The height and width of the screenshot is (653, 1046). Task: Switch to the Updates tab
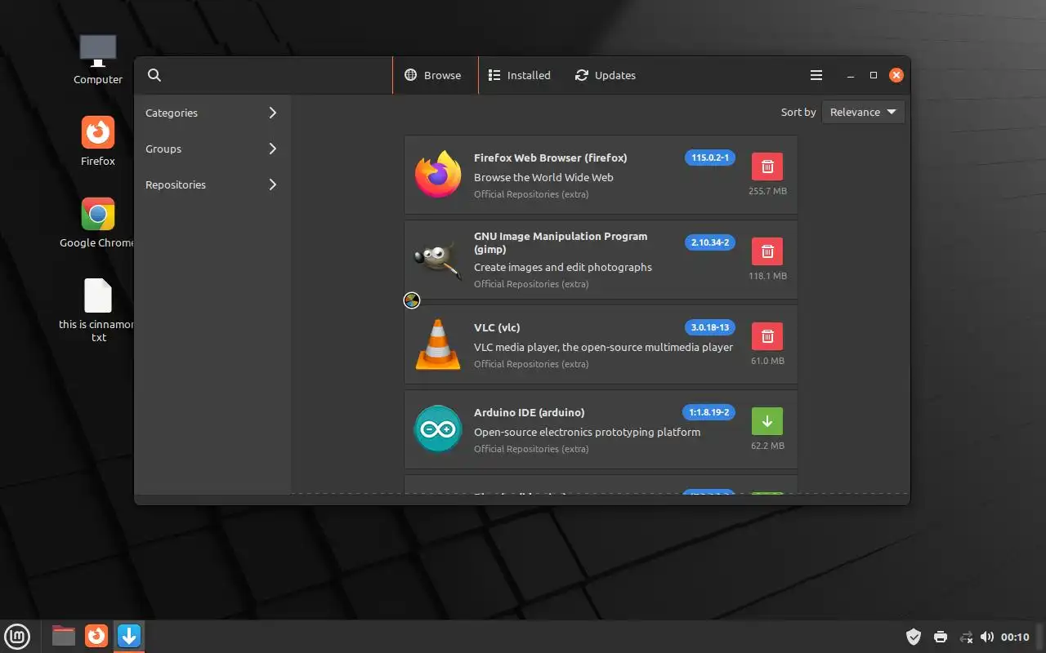click(x=606, y=75)
